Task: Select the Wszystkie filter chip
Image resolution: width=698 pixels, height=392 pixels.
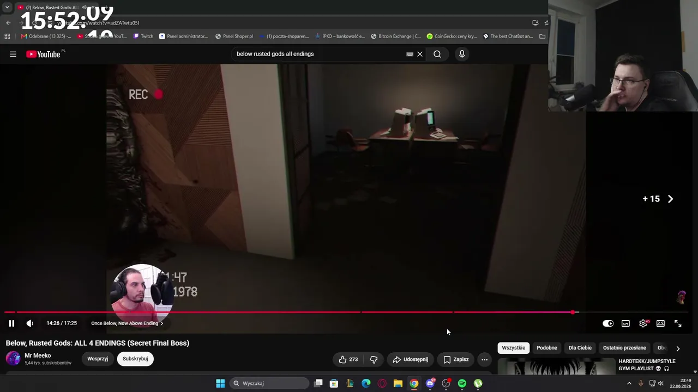Action: tap(514, 348)
